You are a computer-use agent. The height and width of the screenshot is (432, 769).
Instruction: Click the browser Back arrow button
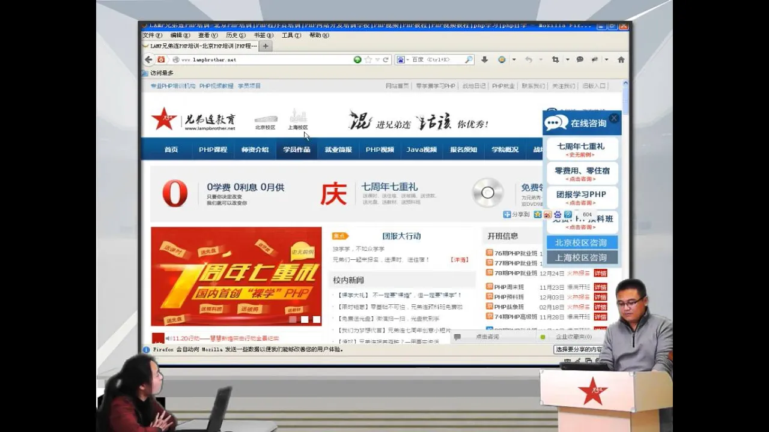tap(148, 59)
